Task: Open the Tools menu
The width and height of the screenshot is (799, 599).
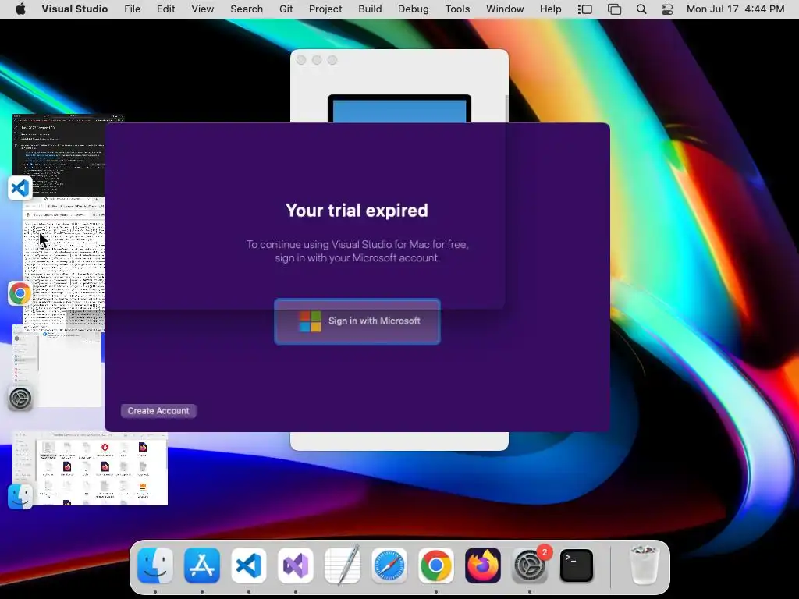Action: click(457, 9)
